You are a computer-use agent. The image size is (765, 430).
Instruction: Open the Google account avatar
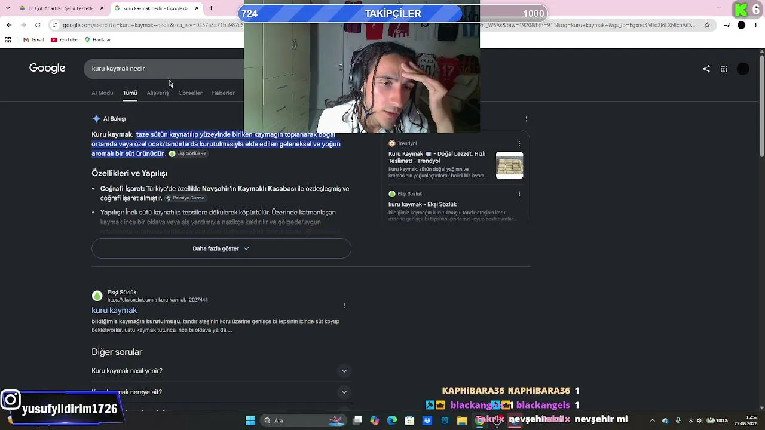point(743,69)
